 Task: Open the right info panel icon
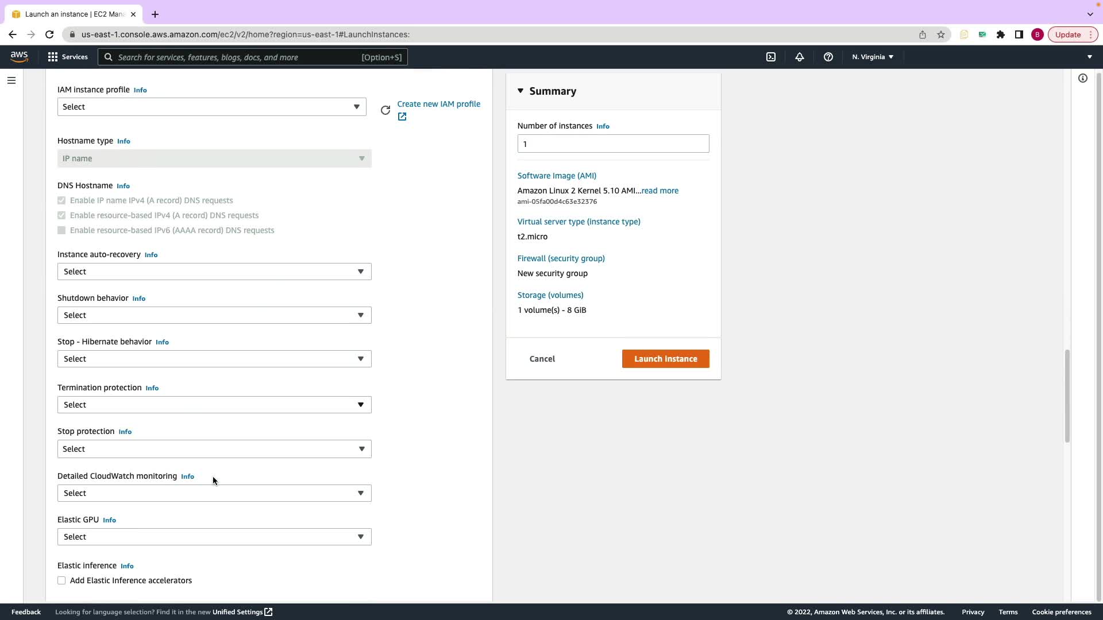1082,78
